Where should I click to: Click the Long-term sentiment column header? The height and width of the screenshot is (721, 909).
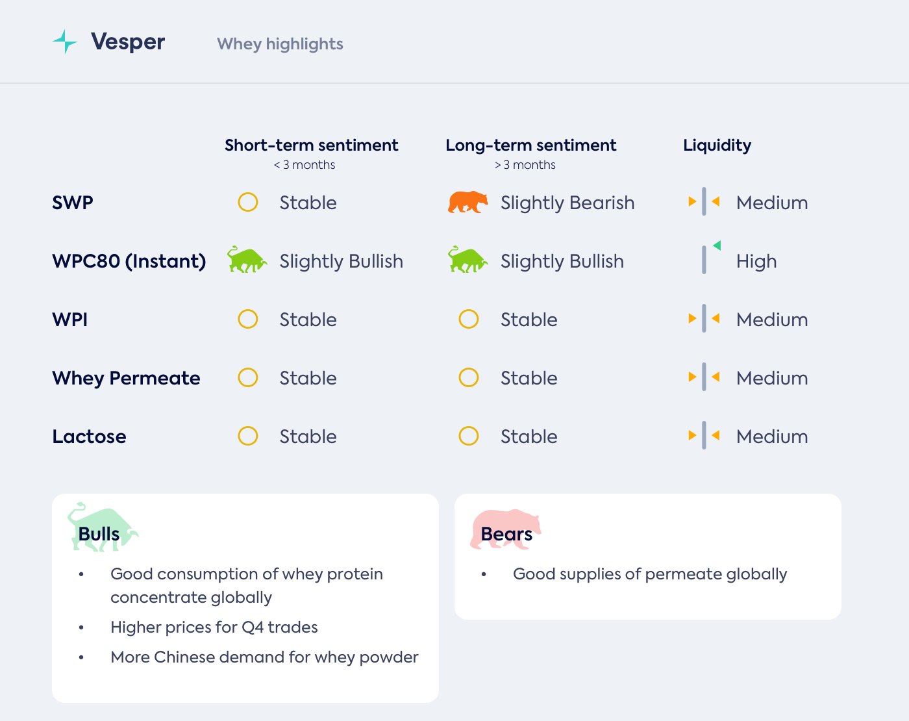click(530, 145)
